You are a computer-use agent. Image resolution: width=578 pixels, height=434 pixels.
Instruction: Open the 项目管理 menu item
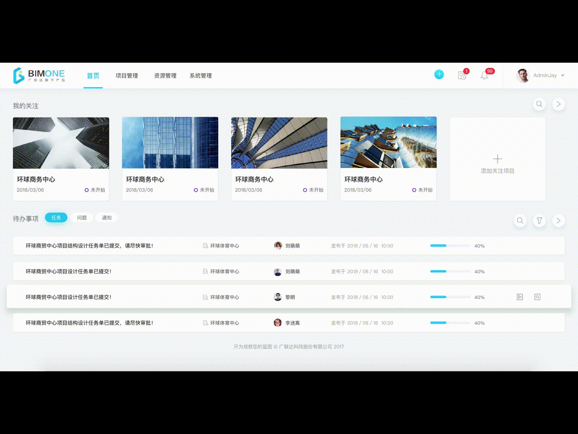coord(126,75)
